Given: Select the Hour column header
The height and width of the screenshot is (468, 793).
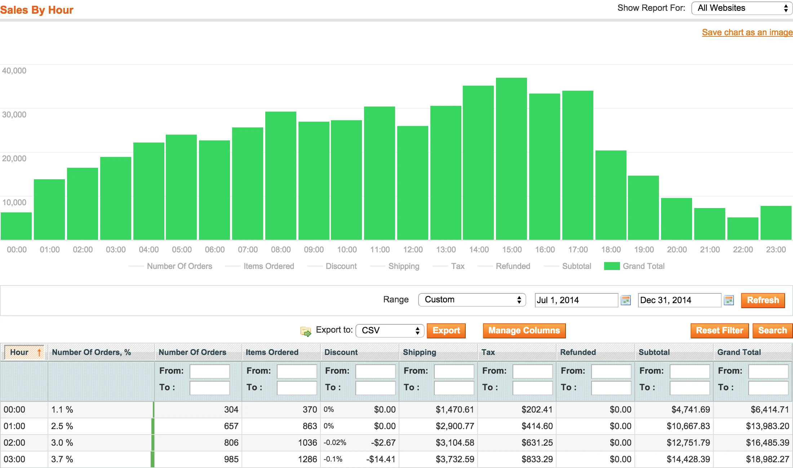Looking at the screenshot, I should tap(20, 352).
